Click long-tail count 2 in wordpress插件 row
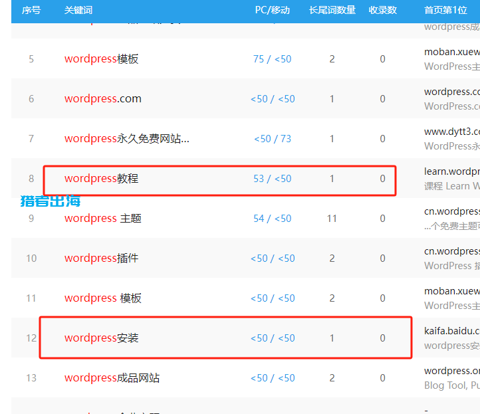 click(332, 259)
